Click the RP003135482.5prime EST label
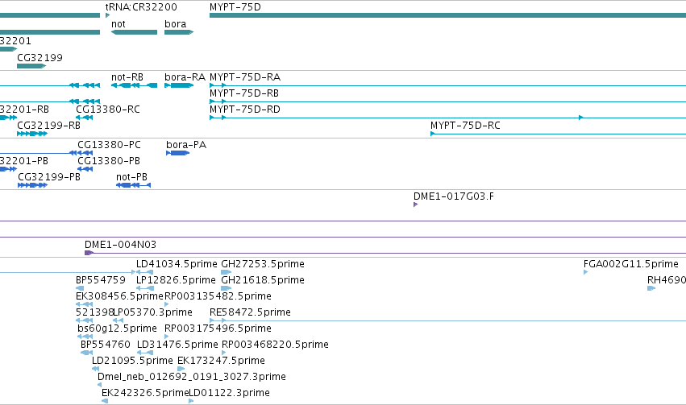686x405 pixels. (218, 296)
